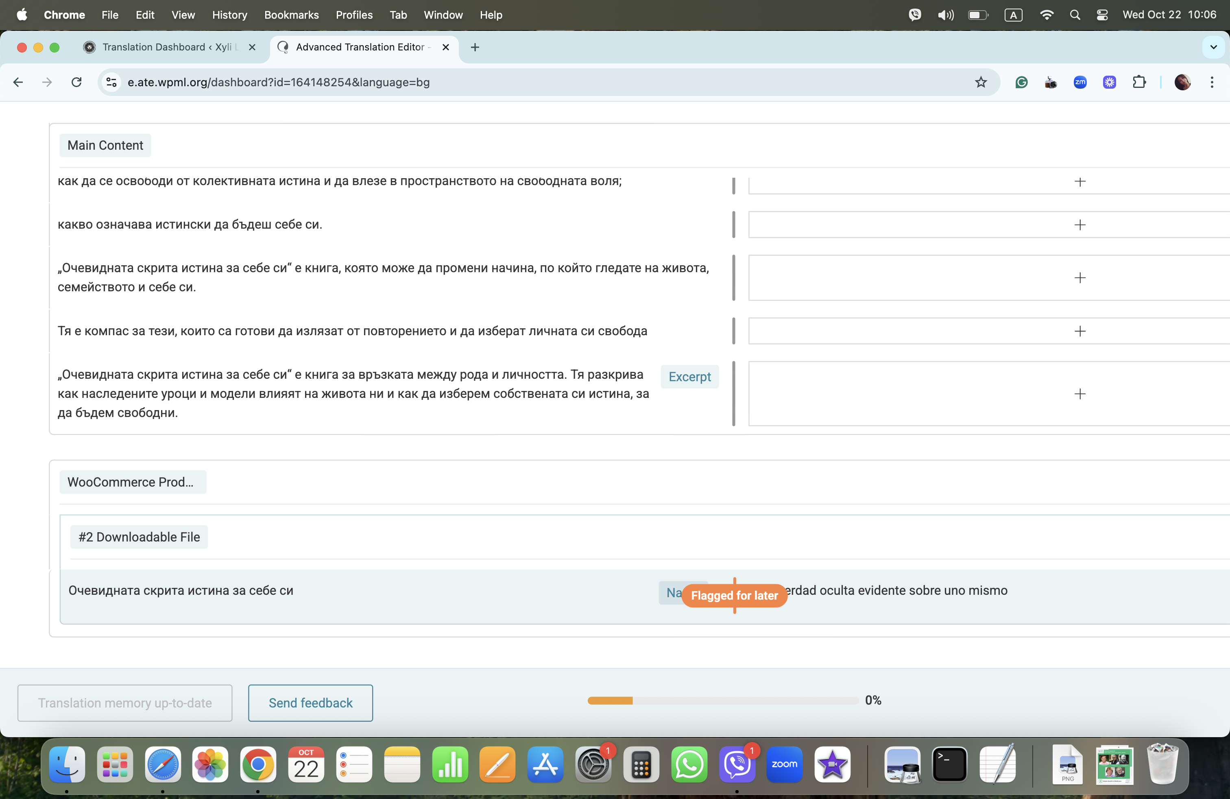Toggle keyboard input source in menu bar
The width and height of the screenshot is (1230, 799).
(1013, 15)
